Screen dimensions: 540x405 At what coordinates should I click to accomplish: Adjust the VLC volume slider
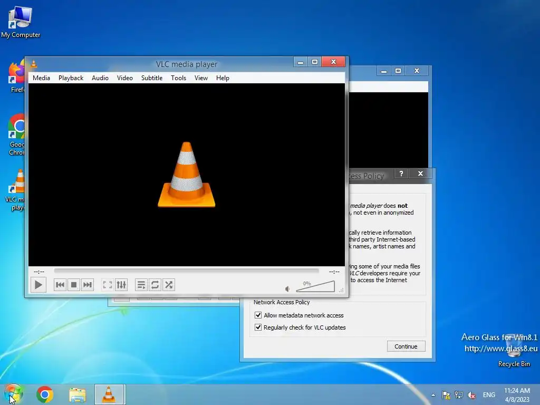tap(315, 286)
